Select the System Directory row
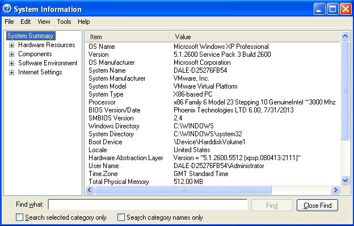The image size is (354, 226). pyautogui.click(x=213, y=134)
